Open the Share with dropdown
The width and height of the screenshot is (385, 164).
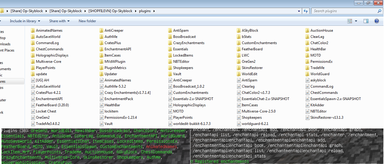[59, 21]
